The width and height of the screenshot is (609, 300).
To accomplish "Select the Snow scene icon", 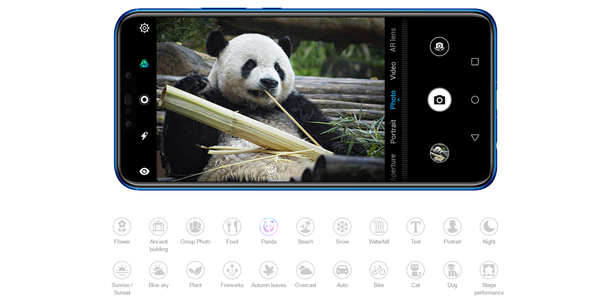I will (x=342, y=226).
